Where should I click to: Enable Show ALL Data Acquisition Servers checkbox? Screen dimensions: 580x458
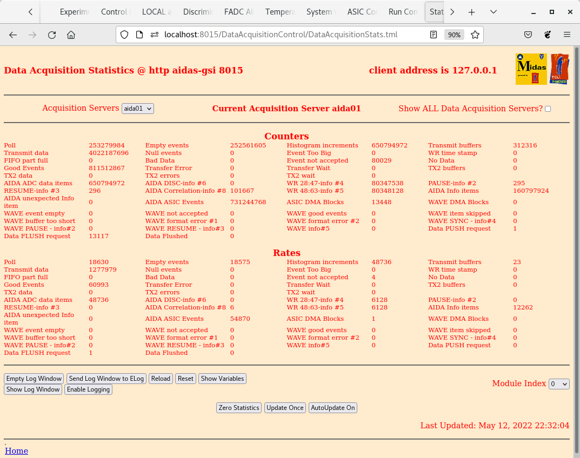(548, 109)
